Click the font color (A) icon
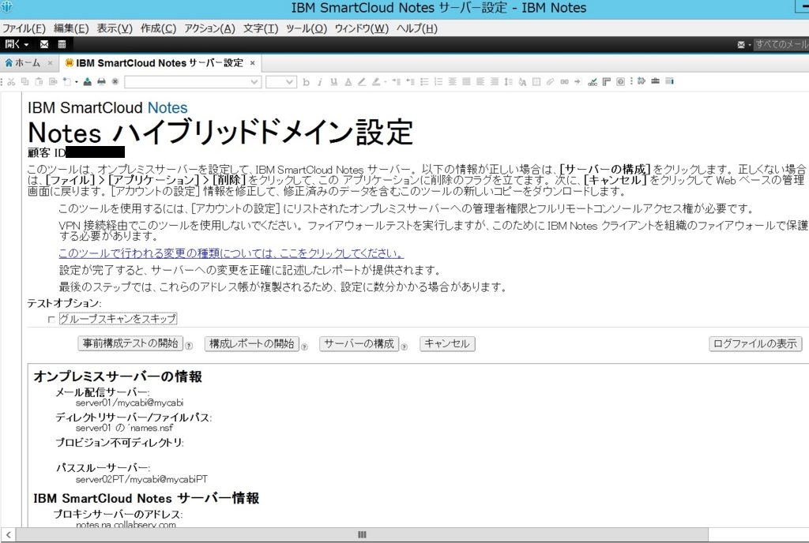Viewport: 809px width, 543px height. [x=348, y=81]
